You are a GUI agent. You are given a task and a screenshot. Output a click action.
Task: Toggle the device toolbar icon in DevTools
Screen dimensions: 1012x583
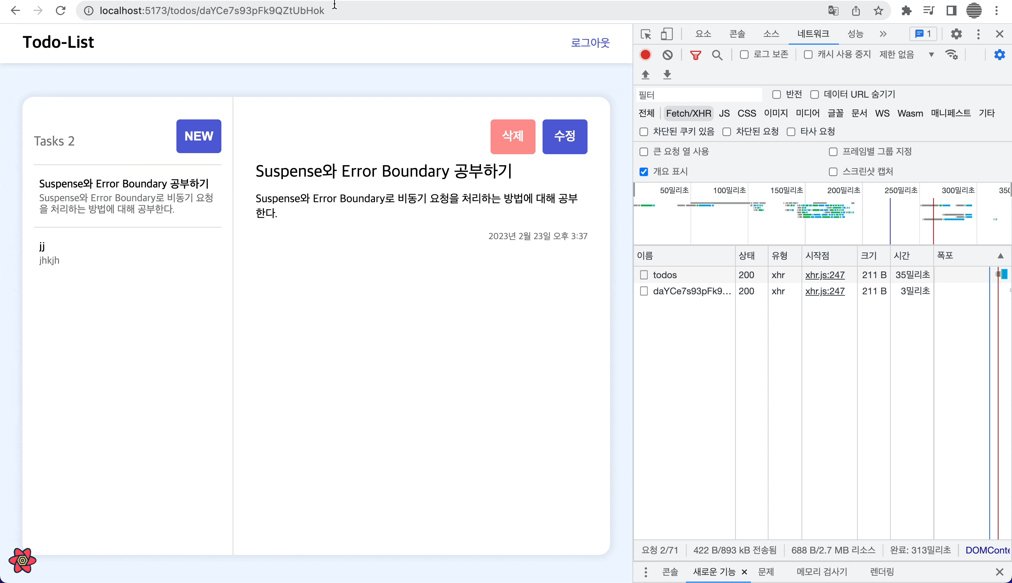(667, 34)
